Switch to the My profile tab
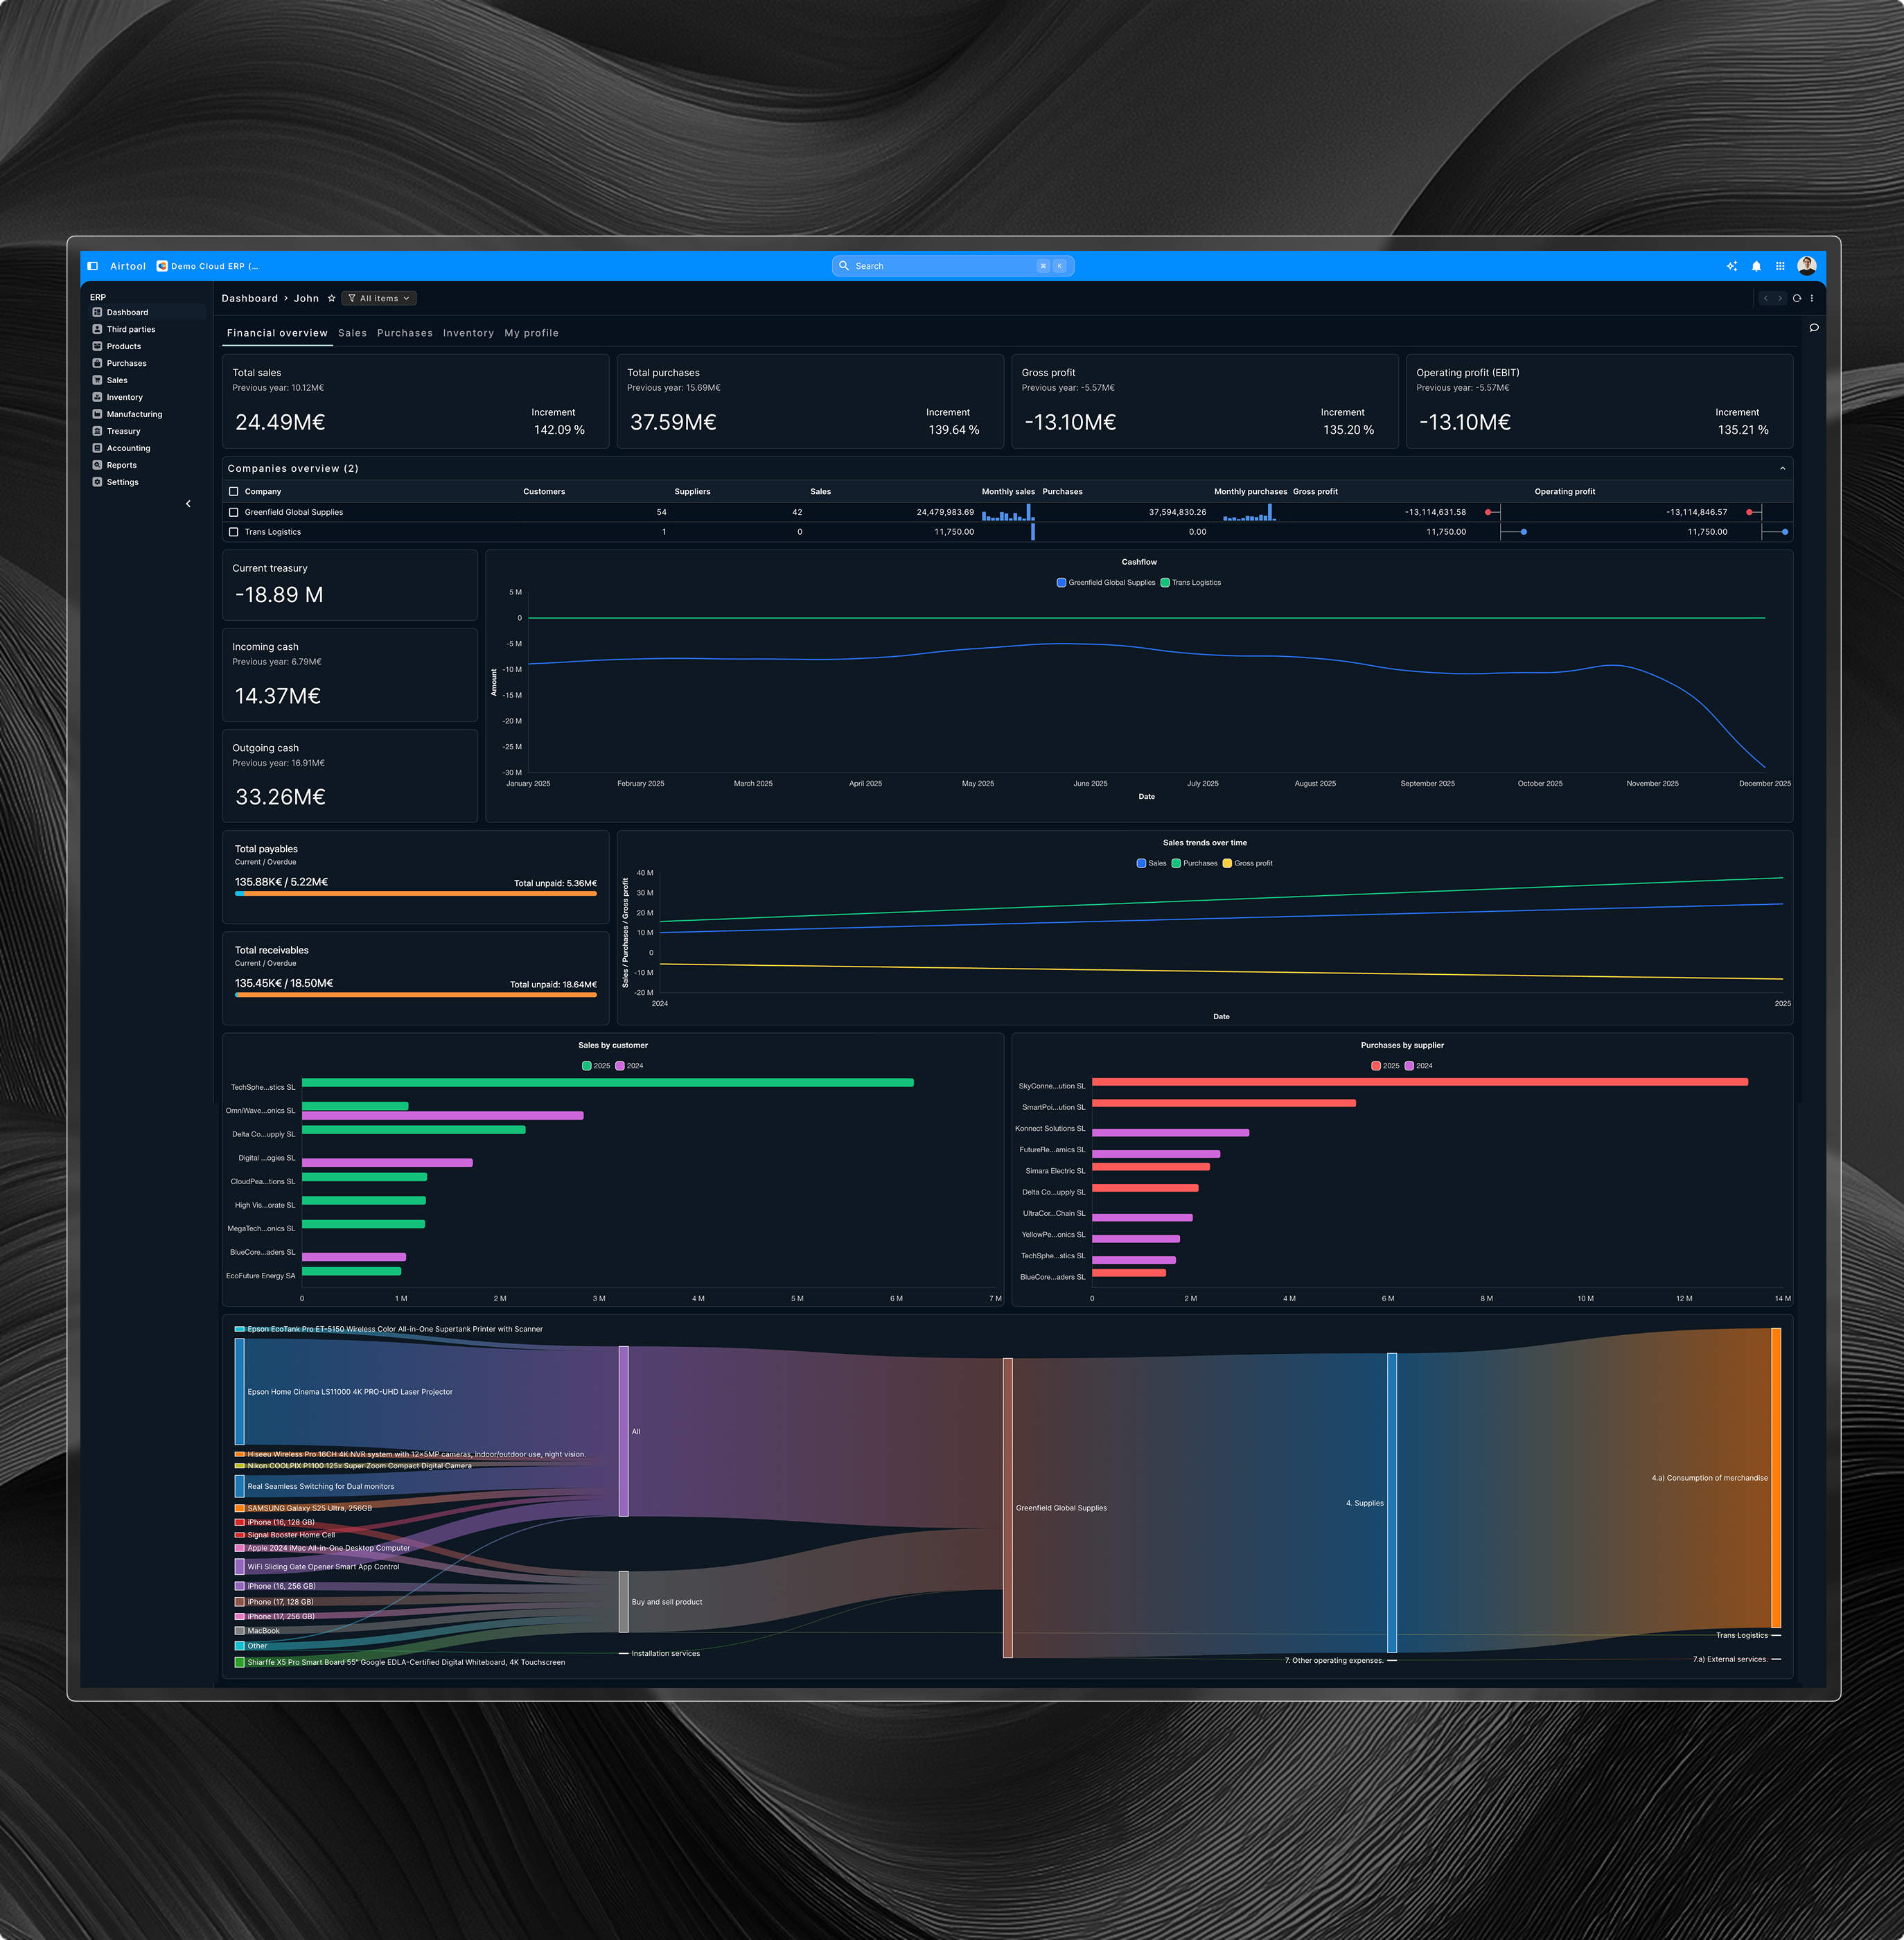Viewport: 1904px width, 1940px height. (x=531, y=333)
